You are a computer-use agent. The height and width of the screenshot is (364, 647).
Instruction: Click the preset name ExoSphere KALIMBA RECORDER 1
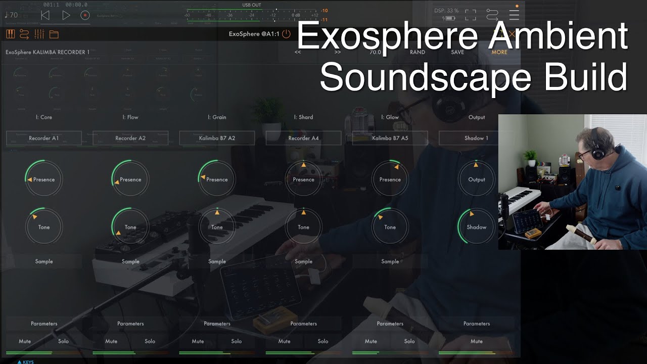pyautogui.click(x=48, y=52)
